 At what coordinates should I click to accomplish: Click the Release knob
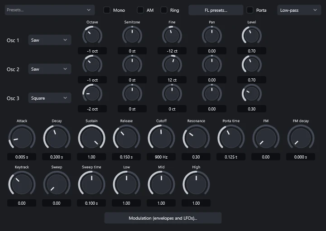click(126, 138)
